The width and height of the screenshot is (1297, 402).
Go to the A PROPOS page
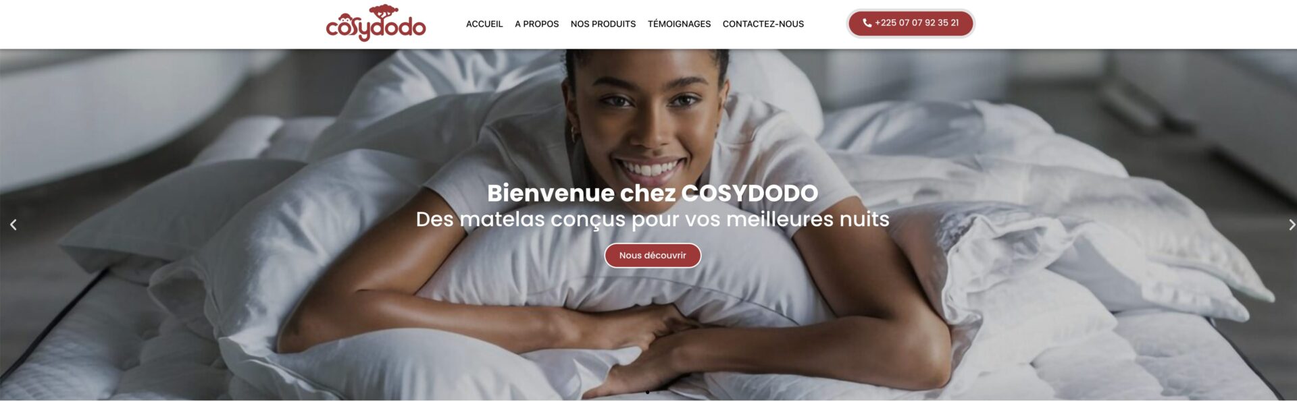536,24
